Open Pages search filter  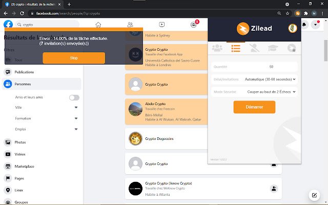coord(42,178)
